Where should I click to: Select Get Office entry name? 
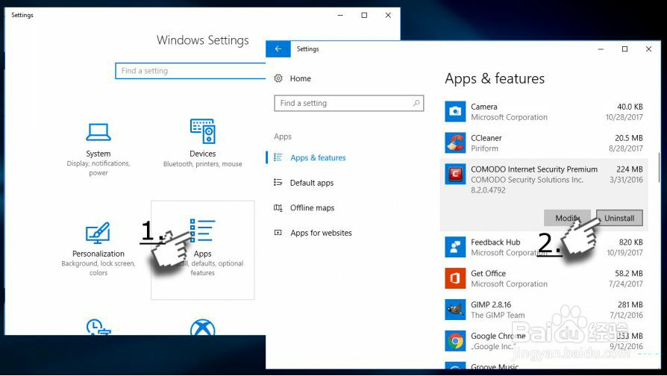[489, 273]
